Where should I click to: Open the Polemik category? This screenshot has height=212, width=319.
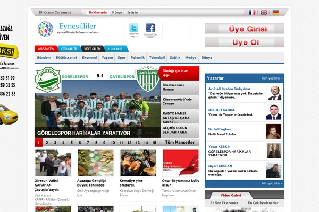pos(138,57)
